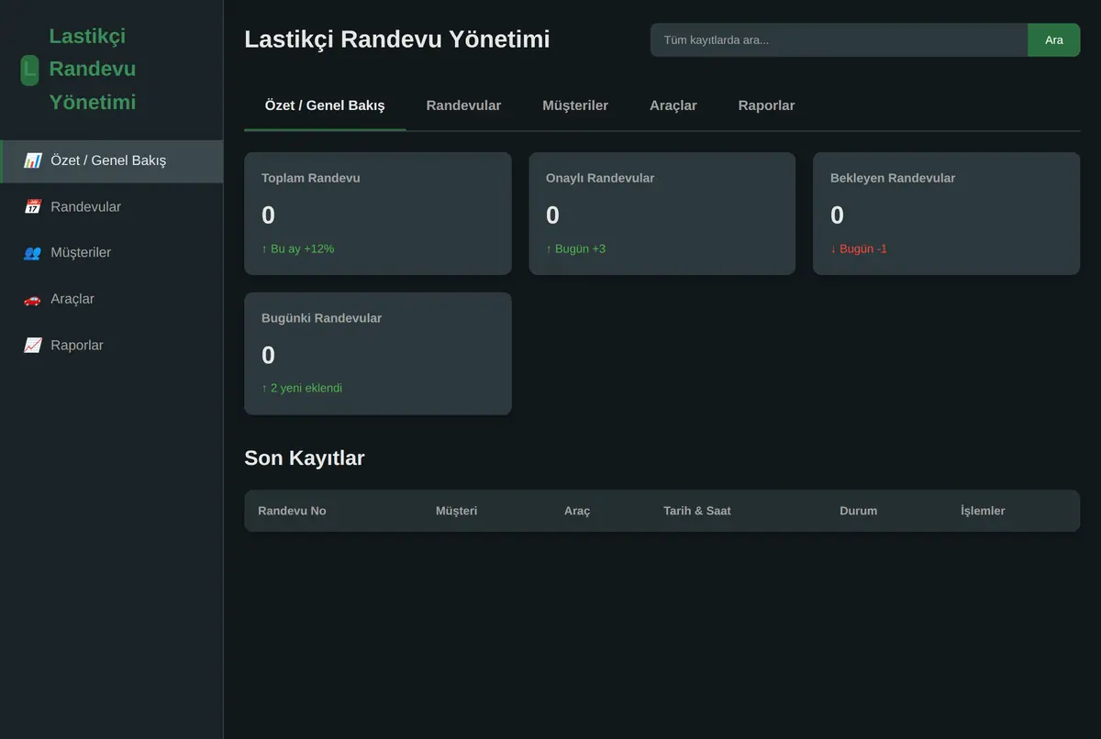This screenshot has width=1101, height=739.
Task: Switch to the Özet / Genel Bakış tab
Action: click(325, 105)
